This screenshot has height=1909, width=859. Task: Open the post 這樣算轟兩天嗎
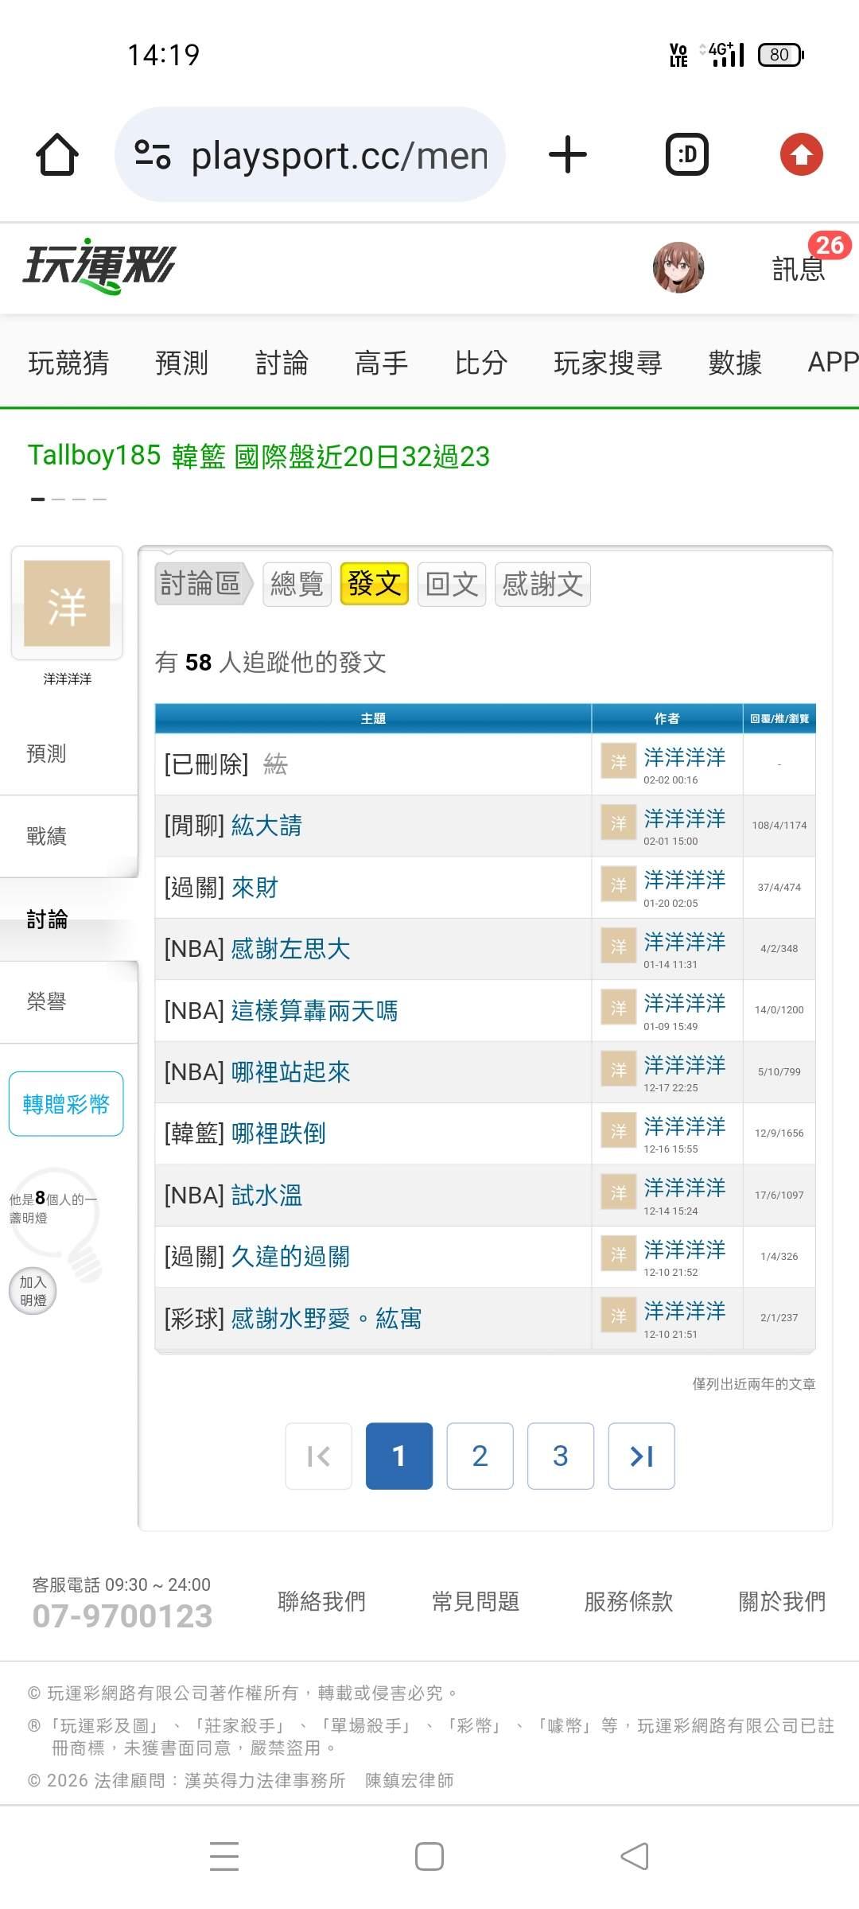pyautogui.click(x=314, y=1011)
